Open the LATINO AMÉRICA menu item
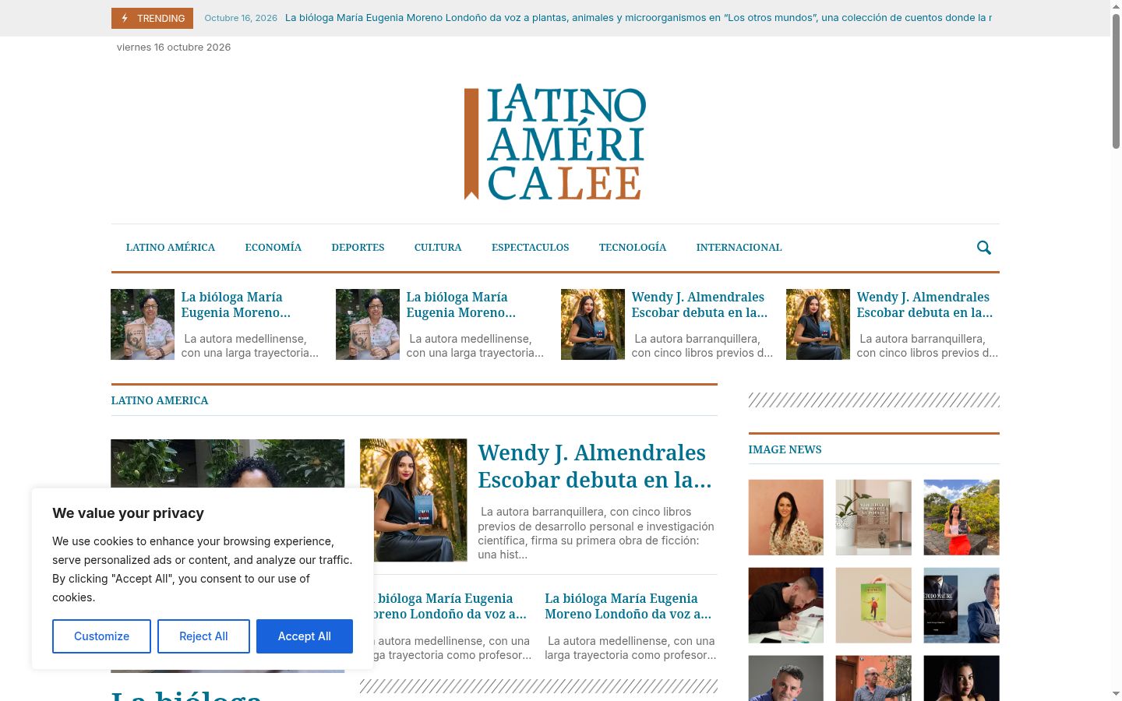This screenshot has height=701, width=1122. coord(171,248)
